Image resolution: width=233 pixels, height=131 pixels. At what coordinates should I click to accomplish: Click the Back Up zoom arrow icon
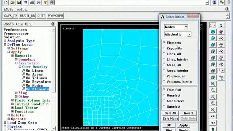point(213,97)
